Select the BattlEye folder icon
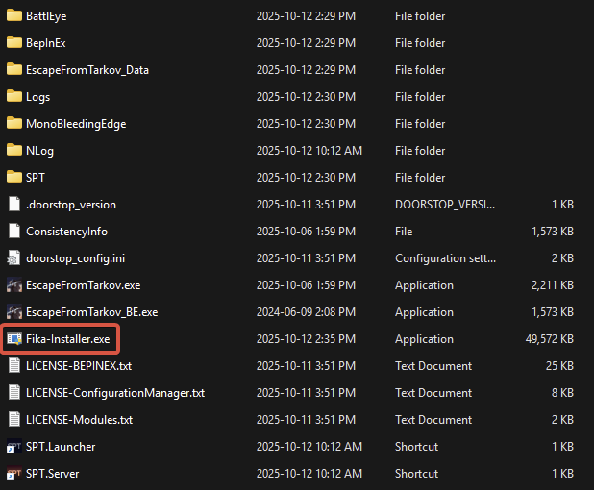Screen dimensions: 594x490 [13, 16]
